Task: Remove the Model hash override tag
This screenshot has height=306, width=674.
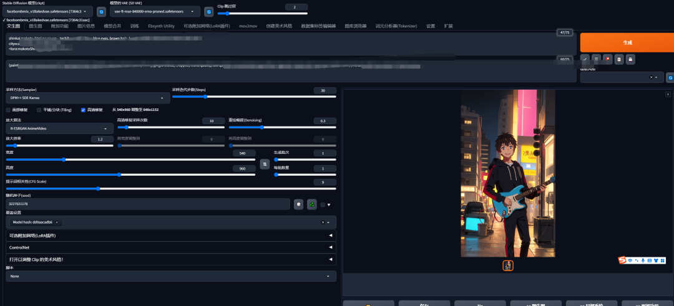Action: click(x=56, y=222)
